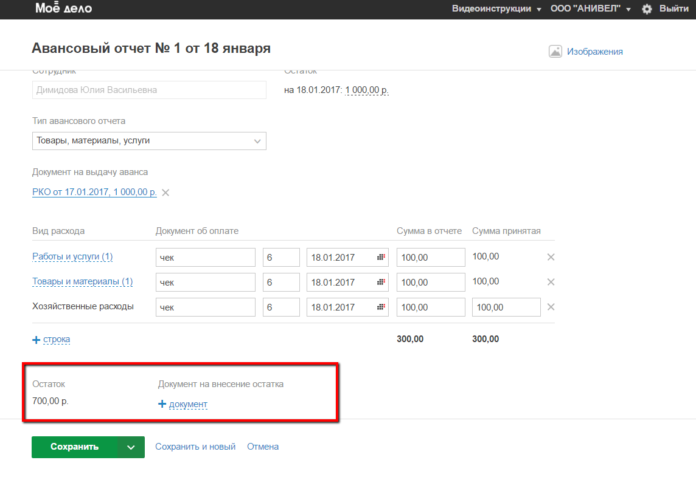This screenshot has height=477, width=696.
Task: Delete the Работы и услуги expense row
Action: point(551,257)
